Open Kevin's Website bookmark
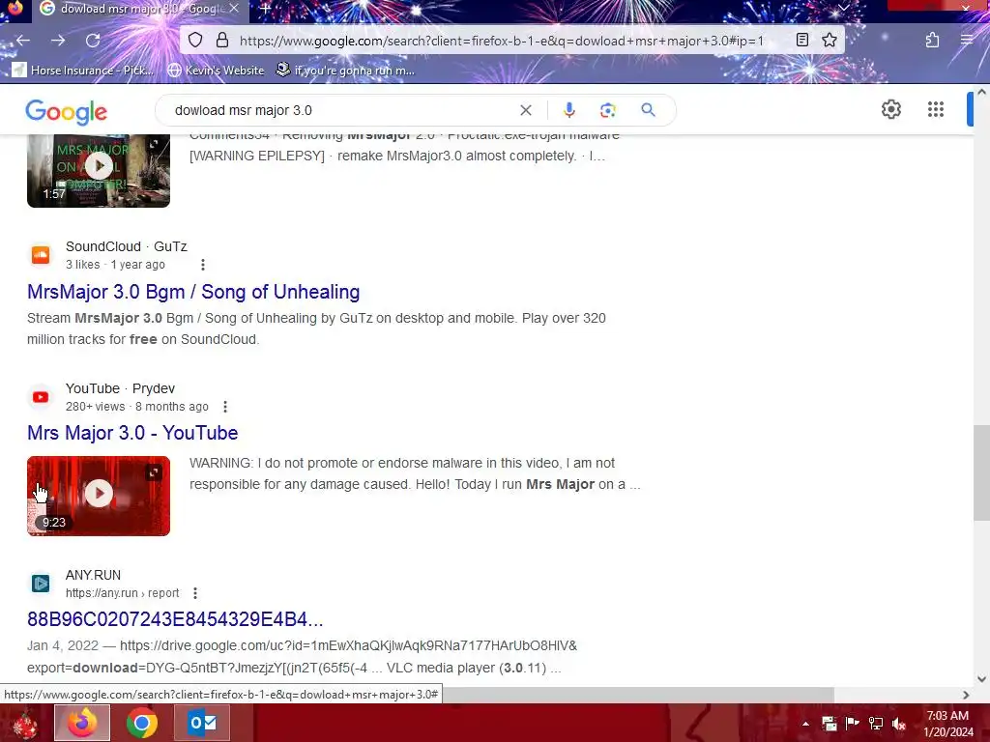 tap(216, 70)
